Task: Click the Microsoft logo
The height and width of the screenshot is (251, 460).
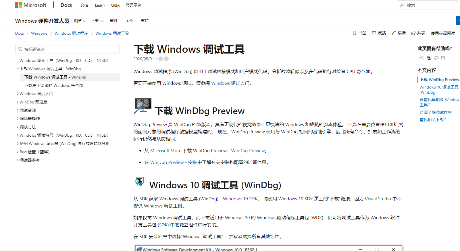Action: [30, 5]
